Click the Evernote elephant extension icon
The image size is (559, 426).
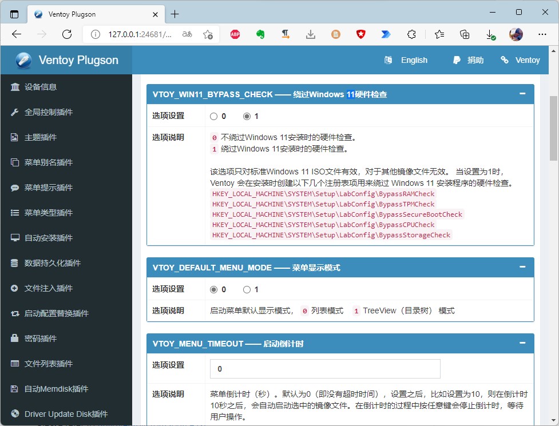click(260, 34)
